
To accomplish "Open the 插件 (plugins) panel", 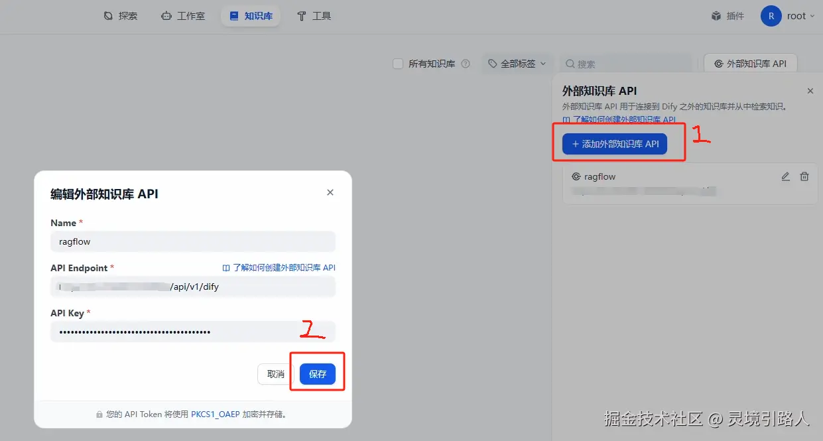I will click(x=728, y=15).
